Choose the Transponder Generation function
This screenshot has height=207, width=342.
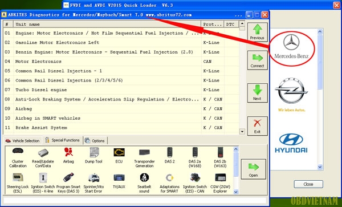pos(144,157)
